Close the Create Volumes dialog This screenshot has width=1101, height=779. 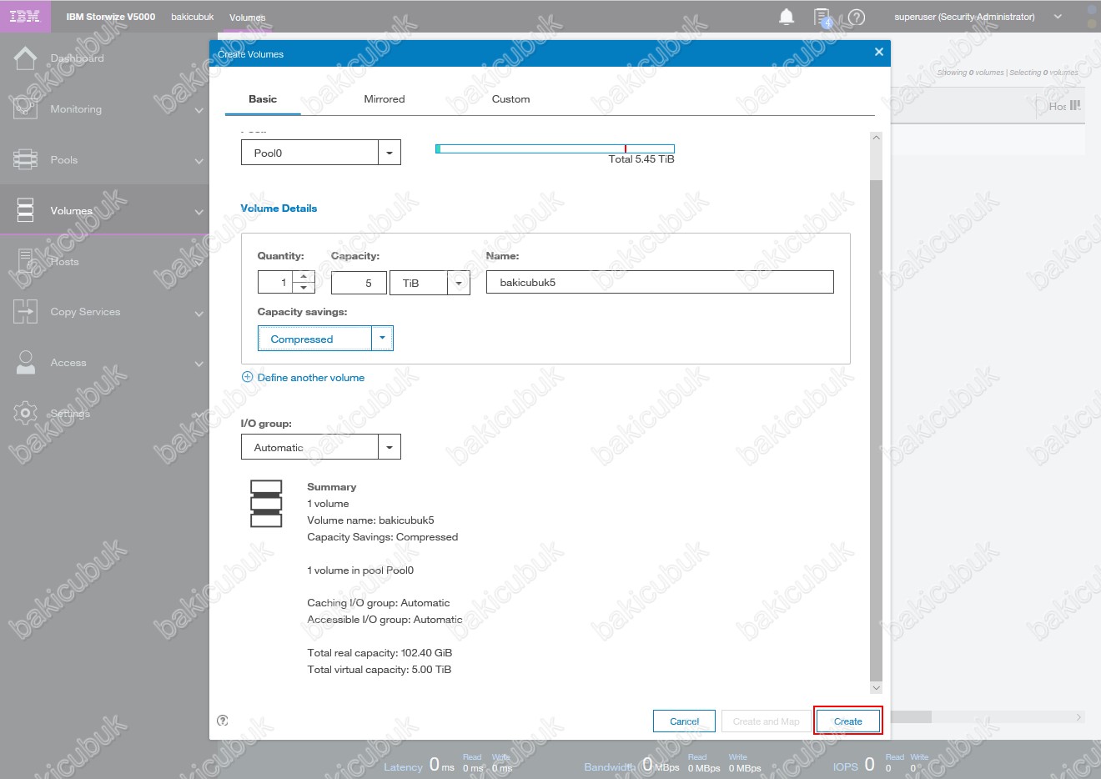click(878, 52)
